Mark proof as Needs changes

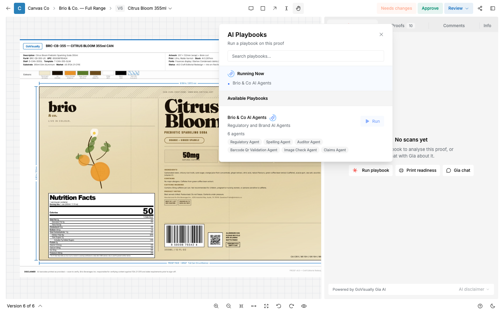pyautogui.click(x=396, y=8)
